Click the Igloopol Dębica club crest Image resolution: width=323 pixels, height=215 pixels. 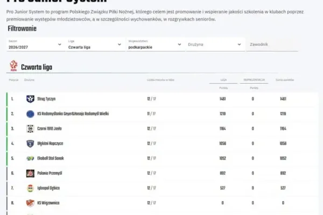30,188
